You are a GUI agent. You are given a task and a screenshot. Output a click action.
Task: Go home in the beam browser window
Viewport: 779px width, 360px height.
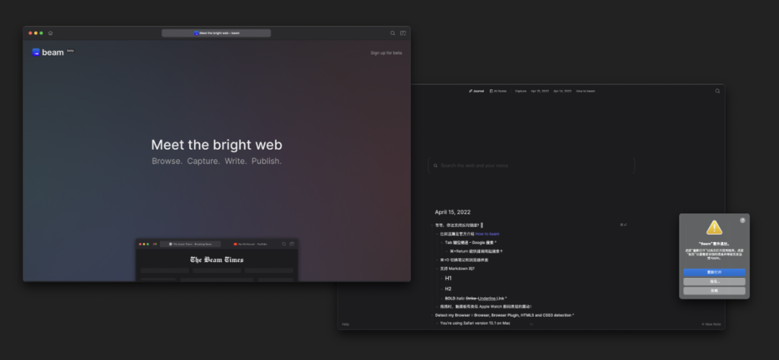[x=50, y=33]
